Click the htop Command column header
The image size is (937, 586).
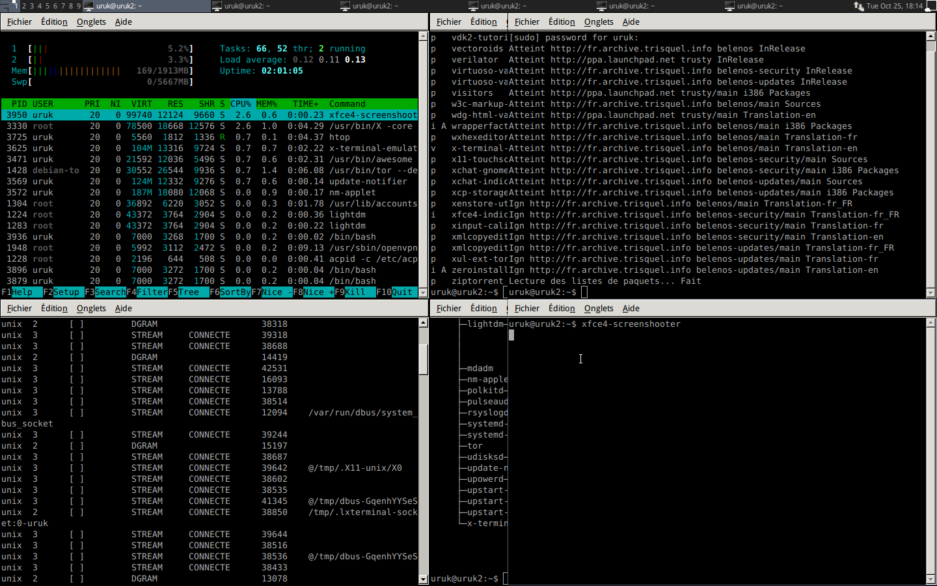(347, 104)
